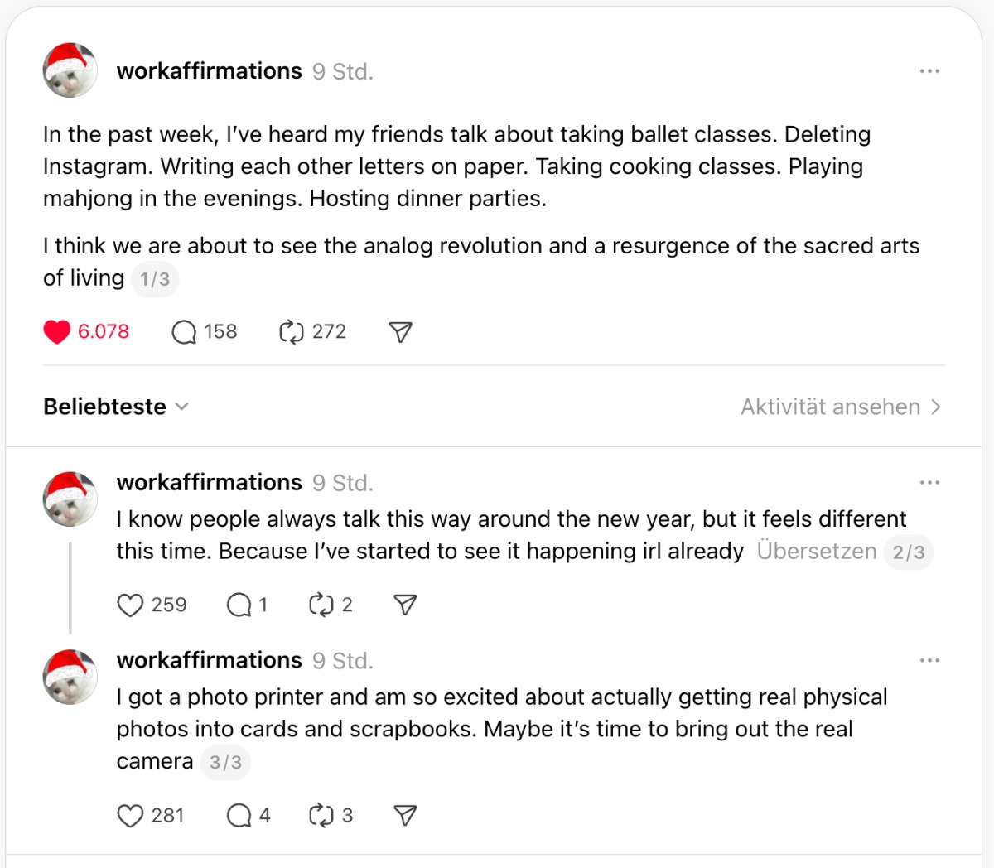Click Übersetzen to translate the reply
The width and height of the screenshot is (994, 868).
coord(816,552)
